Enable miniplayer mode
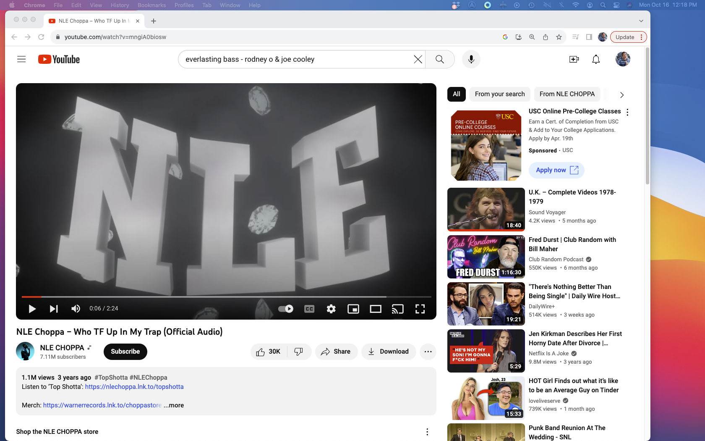Screen dimensions: 705x441 tap(353, 309)
